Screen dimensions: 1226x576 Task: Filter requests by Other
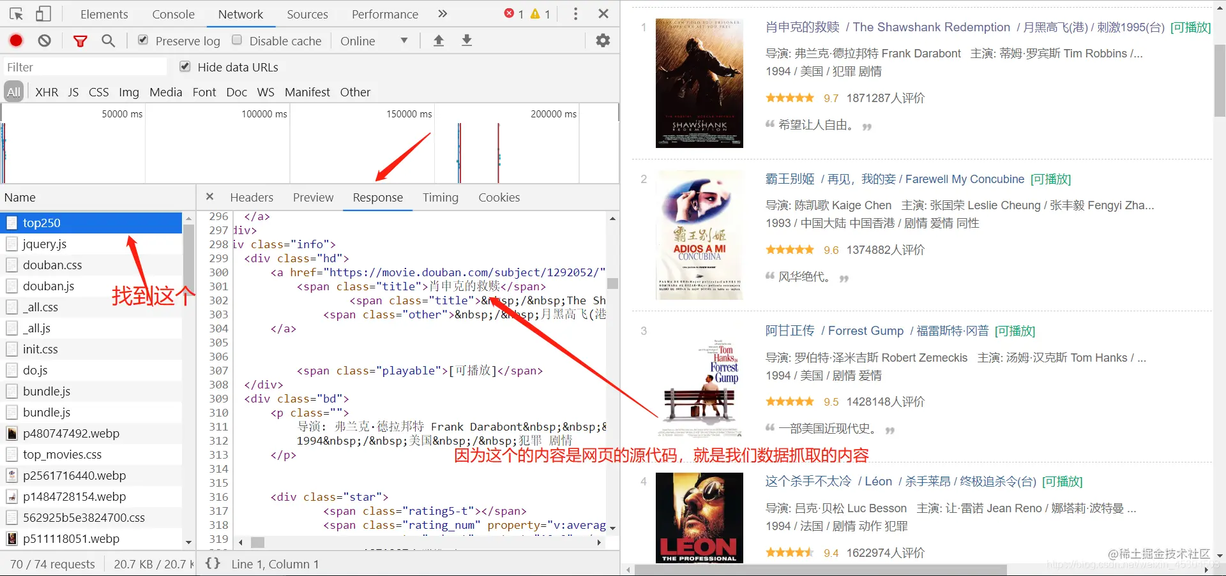tap(355, 92)
